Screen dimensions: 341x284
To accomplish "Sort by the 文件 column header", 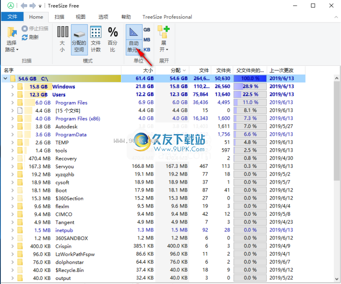I will [200, 70].
